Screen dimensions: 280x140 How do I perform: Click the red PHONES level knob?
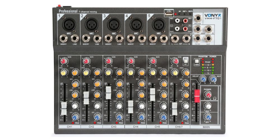pyautogui.click(x=208, y=95)
